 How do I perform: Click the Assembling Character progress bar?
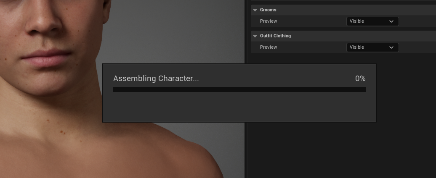pos(239,89)
